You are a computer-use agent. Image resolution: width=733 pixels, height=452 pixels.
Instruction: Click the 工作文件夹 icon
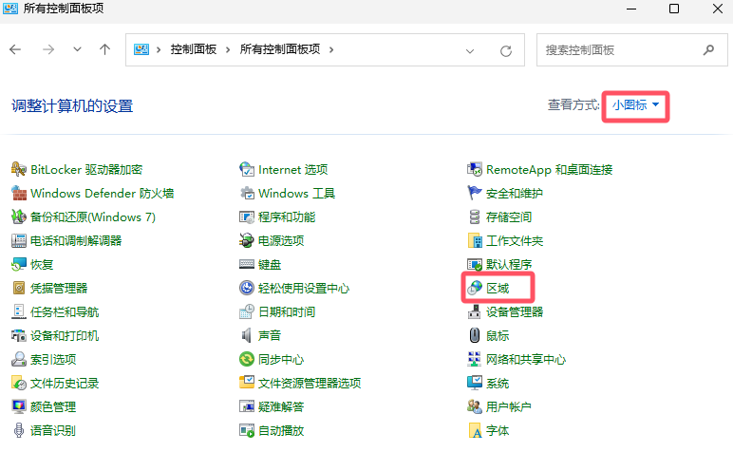(475, 241)
